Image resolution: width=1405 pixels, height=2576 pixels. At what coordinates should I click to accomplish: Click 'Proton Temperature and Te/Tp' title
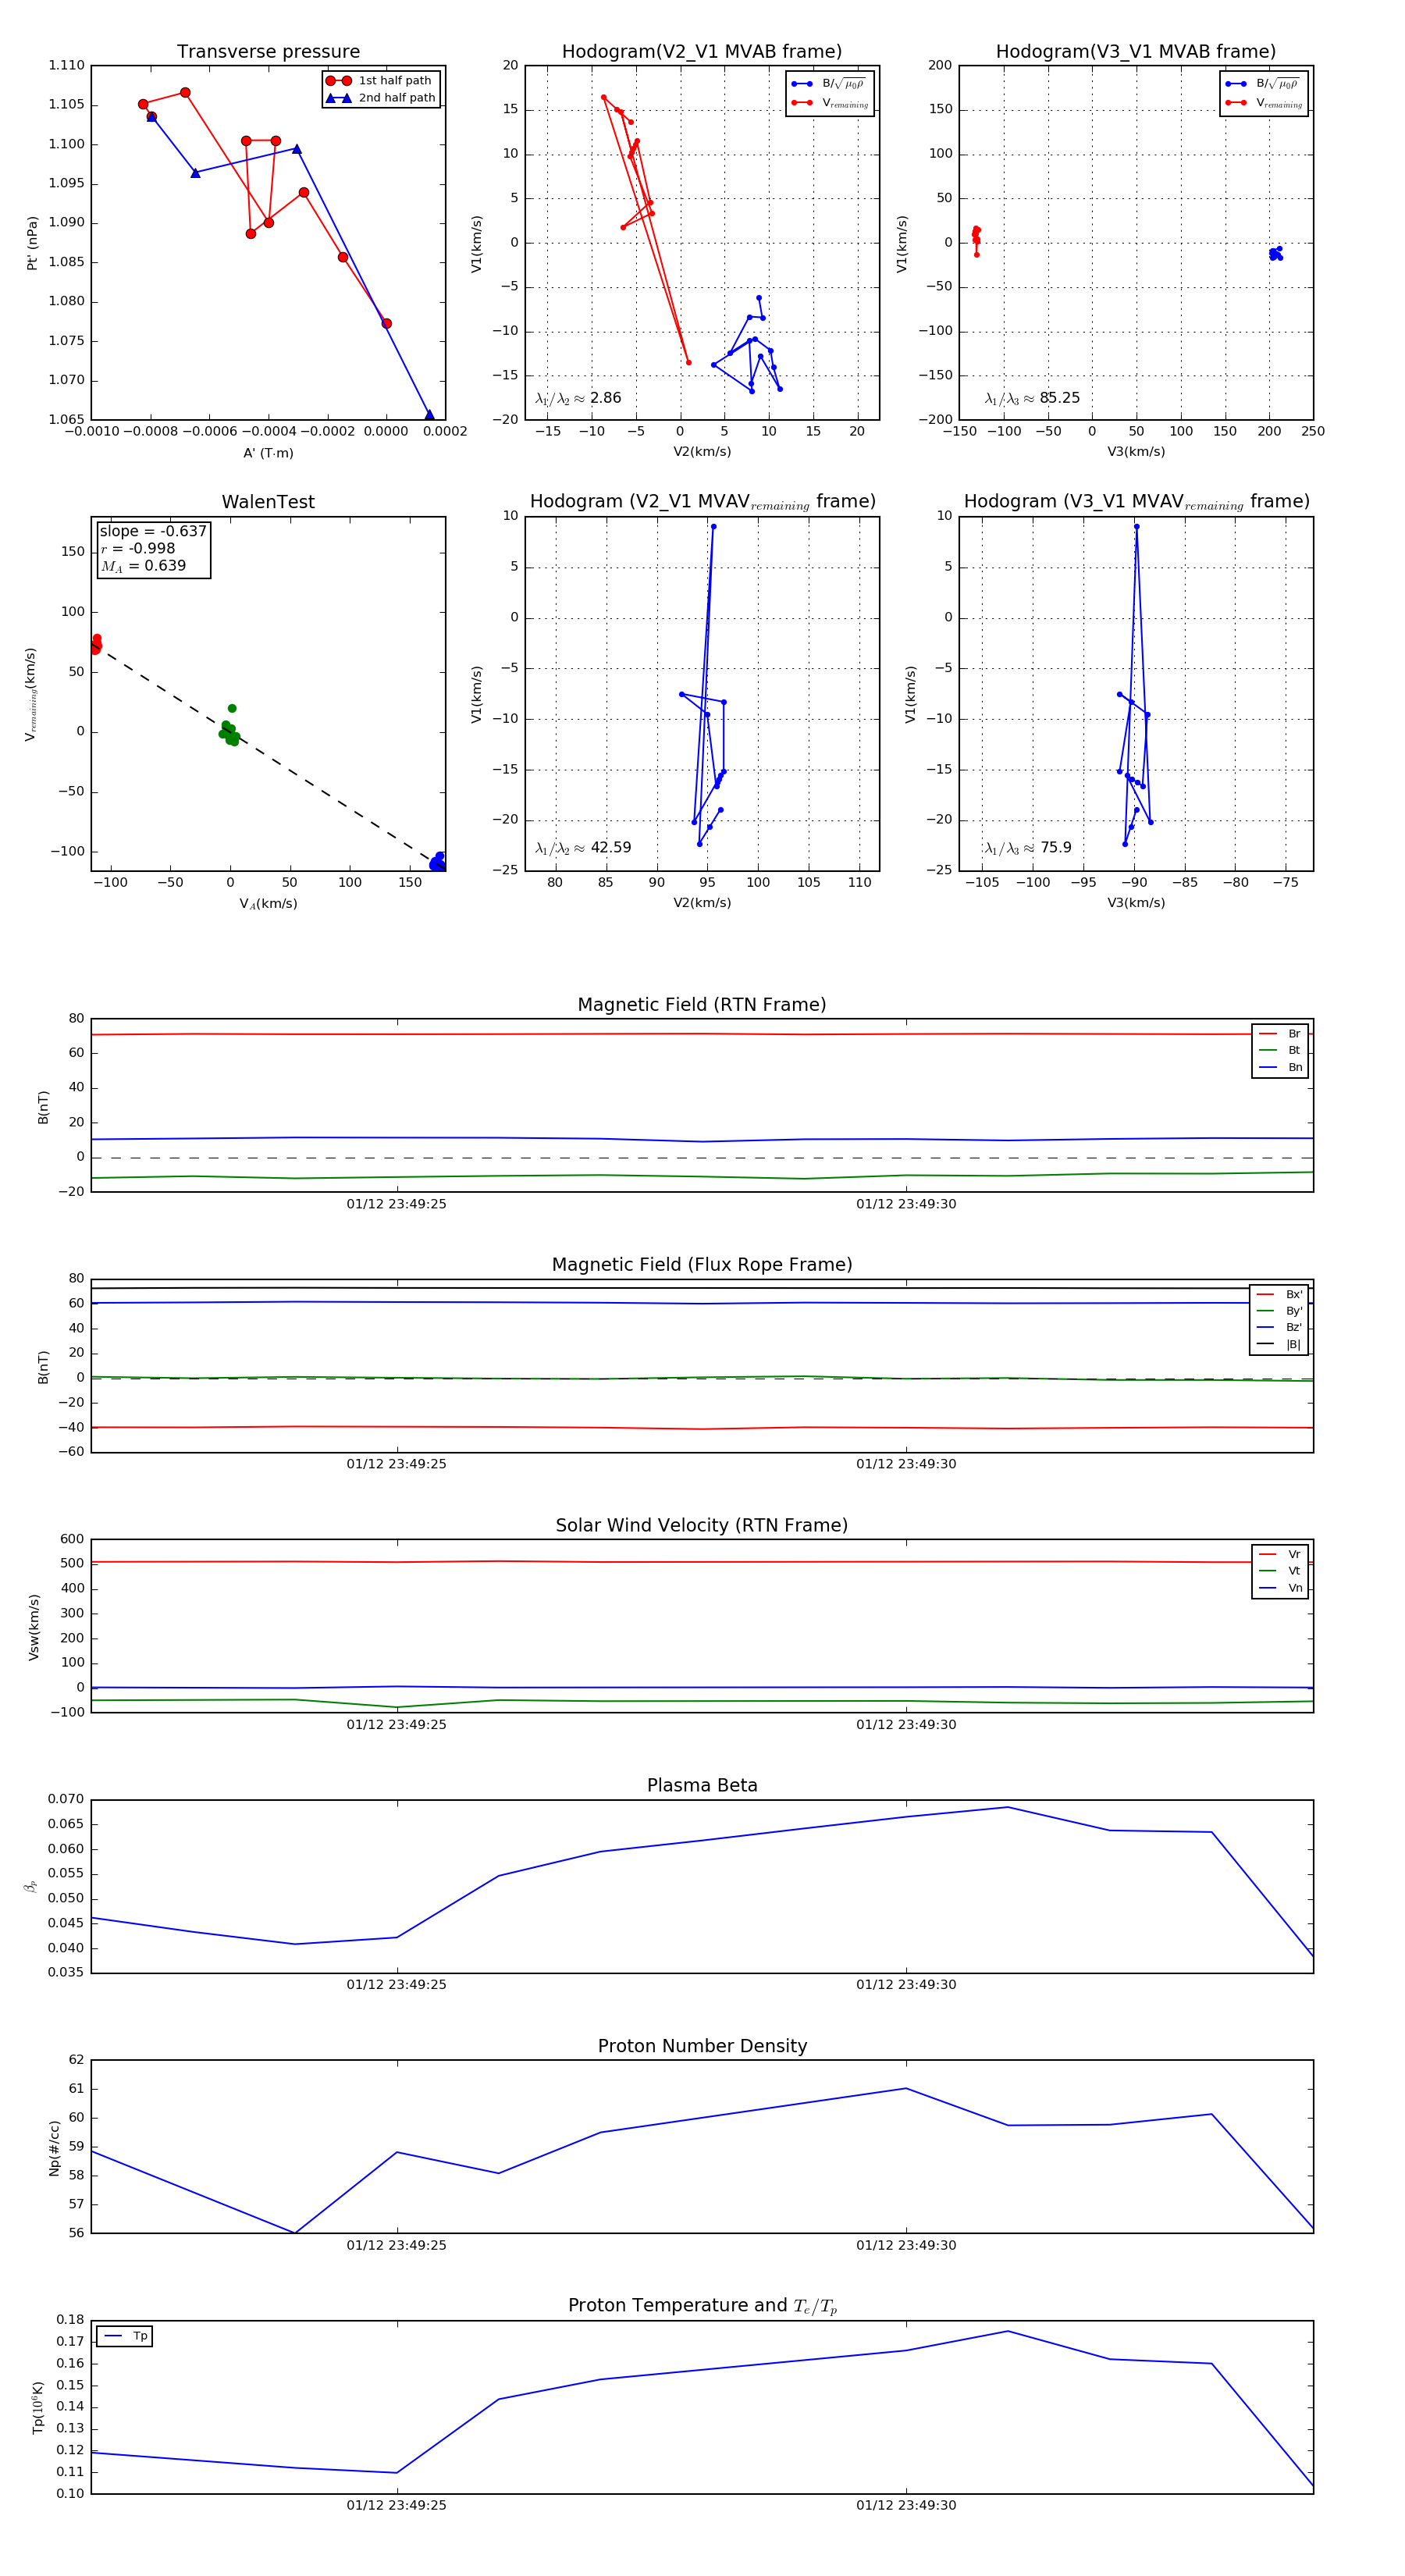point(702,2306)
